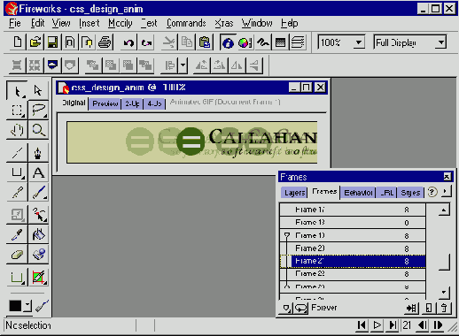The height and width of the screenshot is (336, 459).
Task: Click the black stroke color swatch
Action: point(15,306)
